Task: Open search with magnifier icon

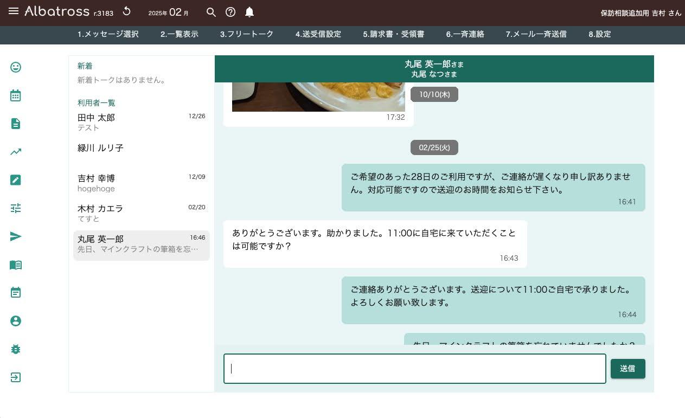Action: click(x=212, y=12)
